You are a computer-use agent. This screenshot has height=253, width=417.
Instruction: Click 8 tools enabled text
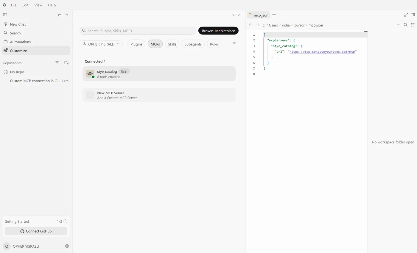tap(109, 77)
